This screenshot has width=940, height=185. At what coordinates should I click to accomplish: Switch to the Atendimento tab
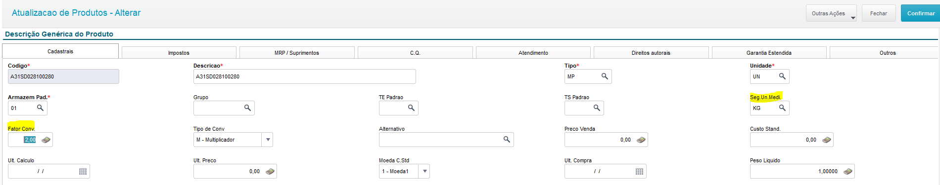coord(533,53)
